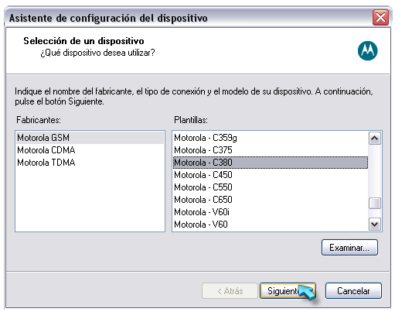Choose Motorola - C359g template
The height and width of the screenshot is (312, 395).
click(x=271, y=138)
